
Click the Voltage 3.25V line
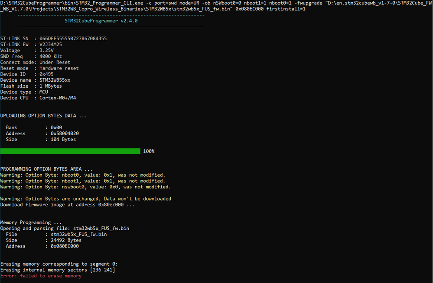coord(27,51)
